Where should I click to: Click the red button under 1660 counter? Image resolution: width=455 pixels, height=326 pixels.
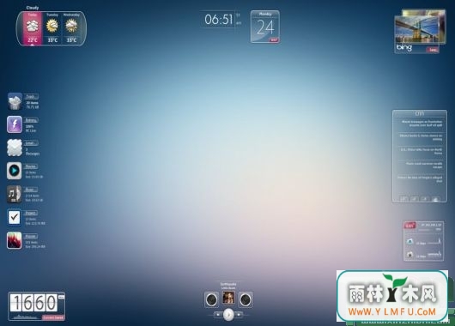tap(53, 317)
